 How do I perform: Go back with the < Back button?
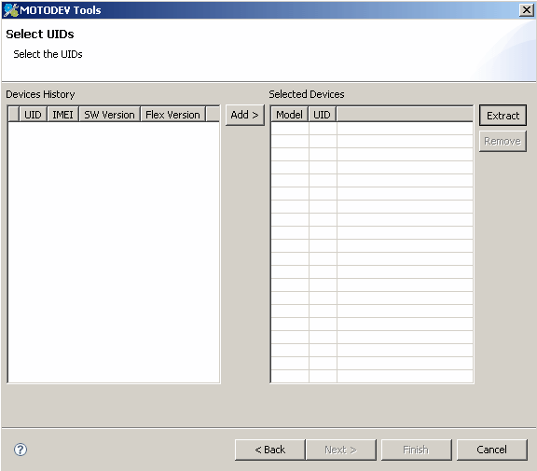point(269,450)
